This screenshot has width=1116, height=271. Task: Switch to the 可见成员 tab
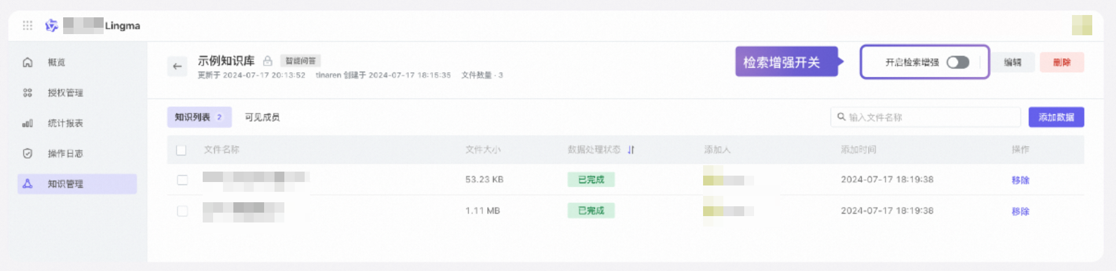262,117
